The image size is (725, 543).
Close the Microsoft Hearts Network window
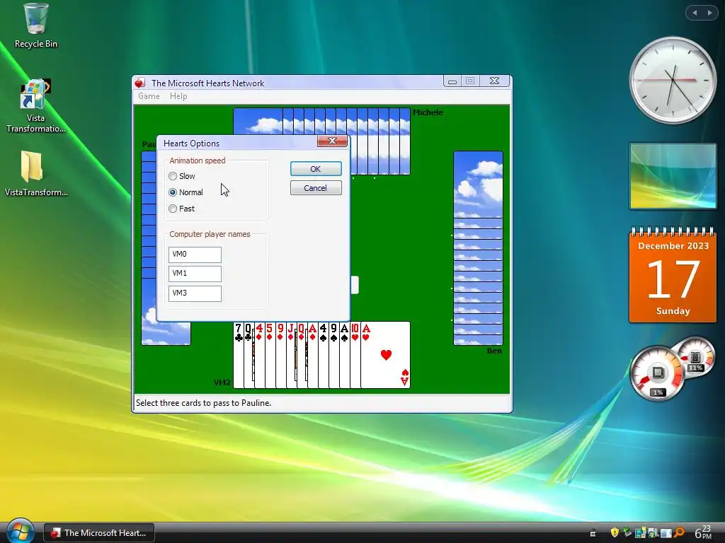click(x=494, y=81)
